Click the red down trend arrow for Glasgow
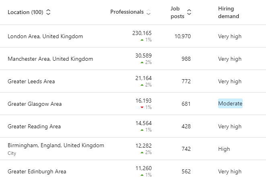This screenshot has width=266, height=181. click(142, 107)
